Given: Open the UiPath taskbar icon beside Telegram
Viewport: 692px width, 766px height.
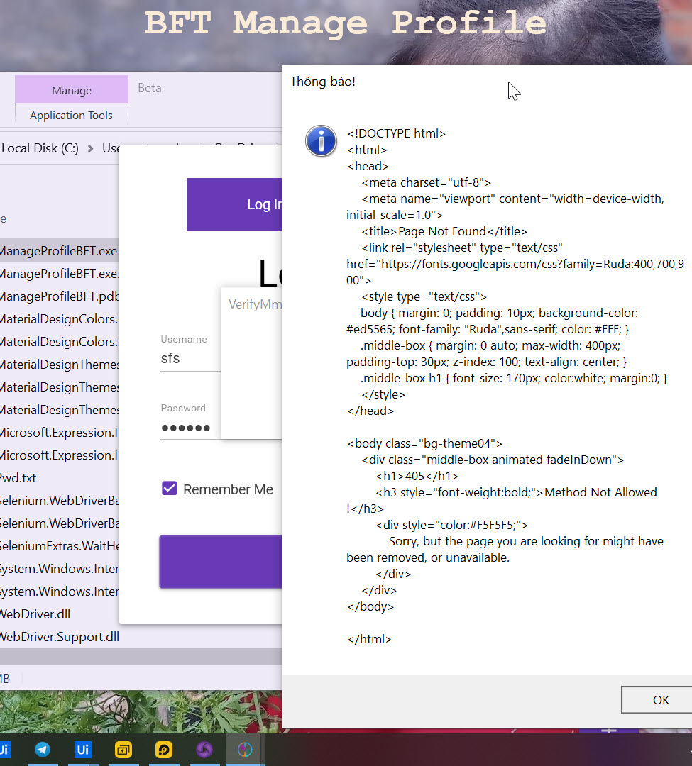Looking at the screenshot, I should click(x=82, y=750).
